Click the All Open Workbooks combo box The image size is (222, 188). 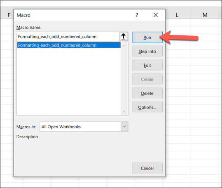(84, 126)
